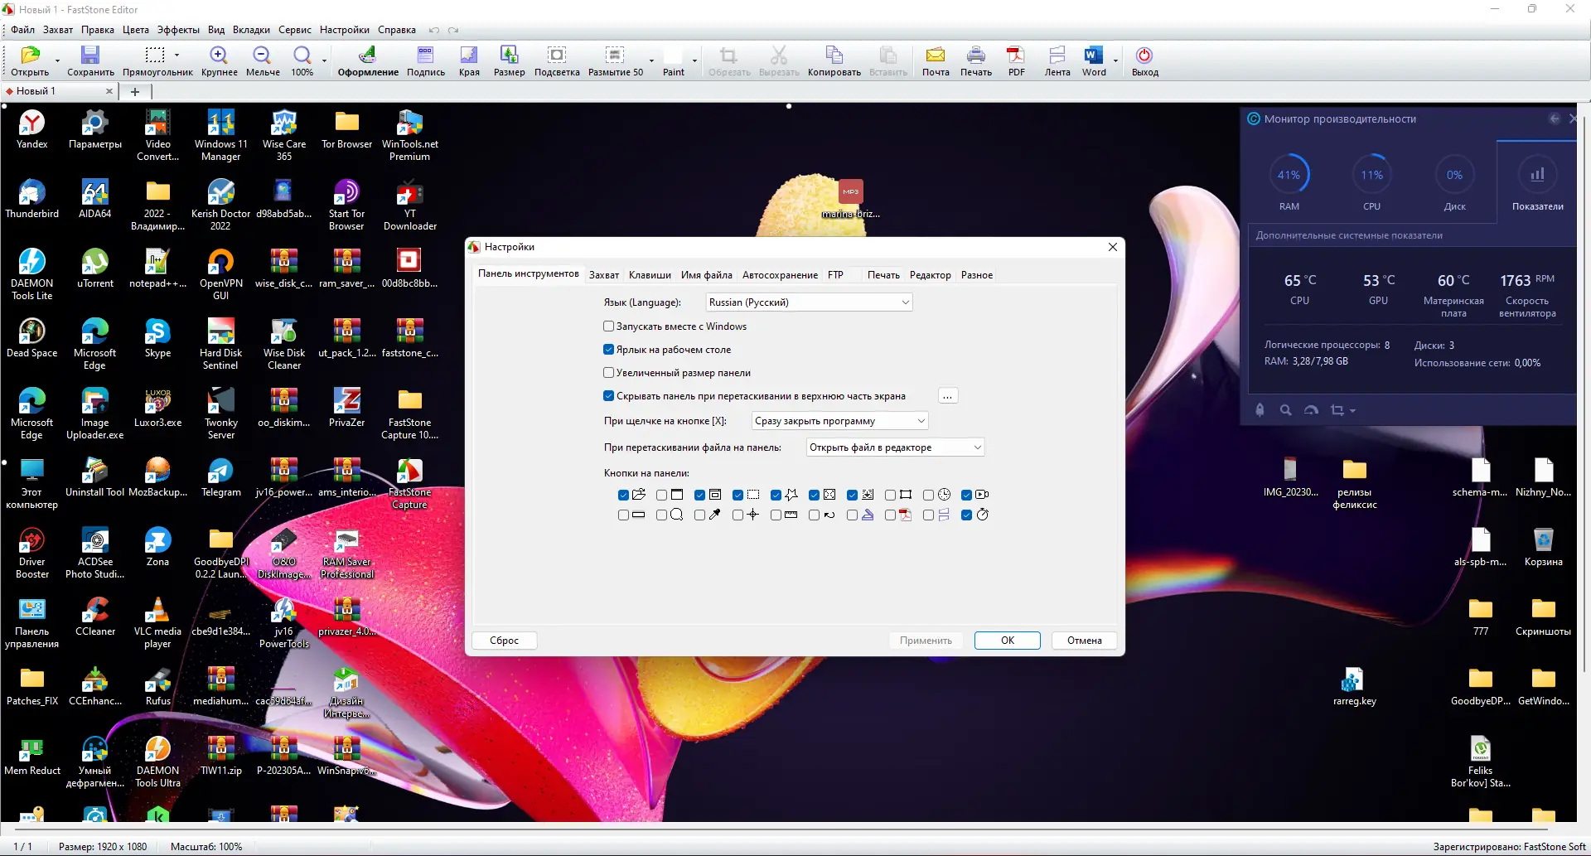Apply edge effects with Края icon
Image resolution: width=1591 pixels, height=856 pixels.
click(x=469, y=60)
